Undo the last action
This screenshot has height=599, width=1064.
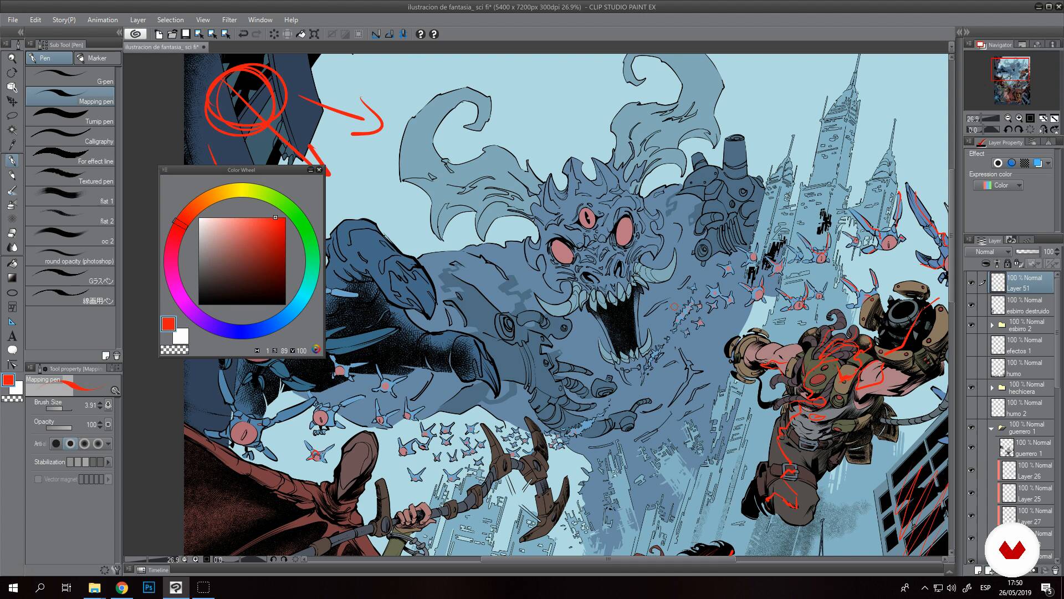pos(243,34)
